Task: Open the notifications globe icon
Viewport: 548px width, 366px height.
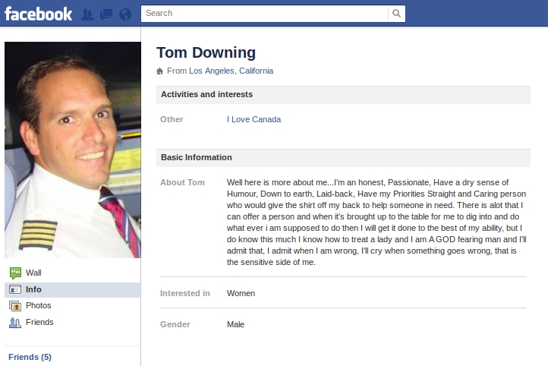Action: pos(125,14)
